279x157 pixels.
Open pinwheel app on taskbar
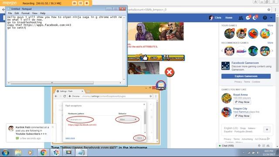coord(56,153)
